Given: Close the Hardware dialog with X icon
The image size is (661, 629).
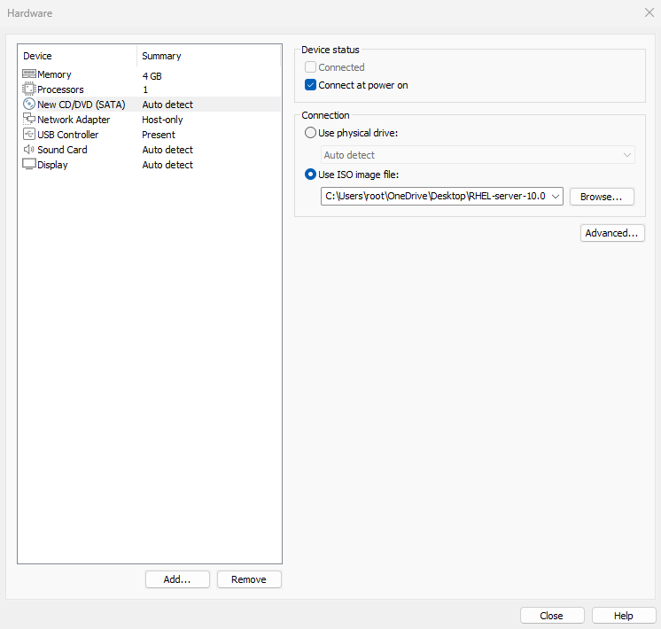Looking at the screenshot, I should (x=648, y=13).
